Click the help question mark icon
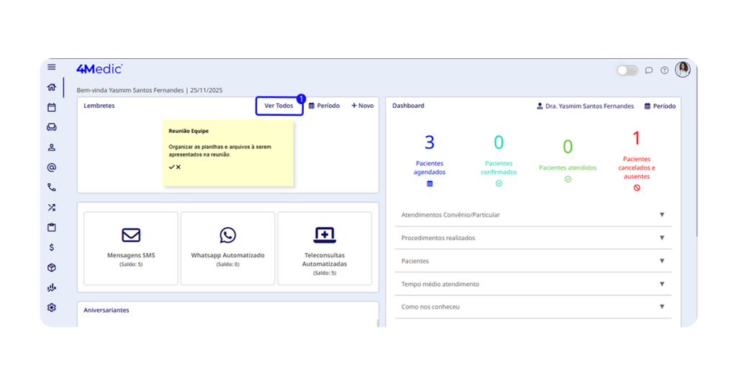 (664, 70)
